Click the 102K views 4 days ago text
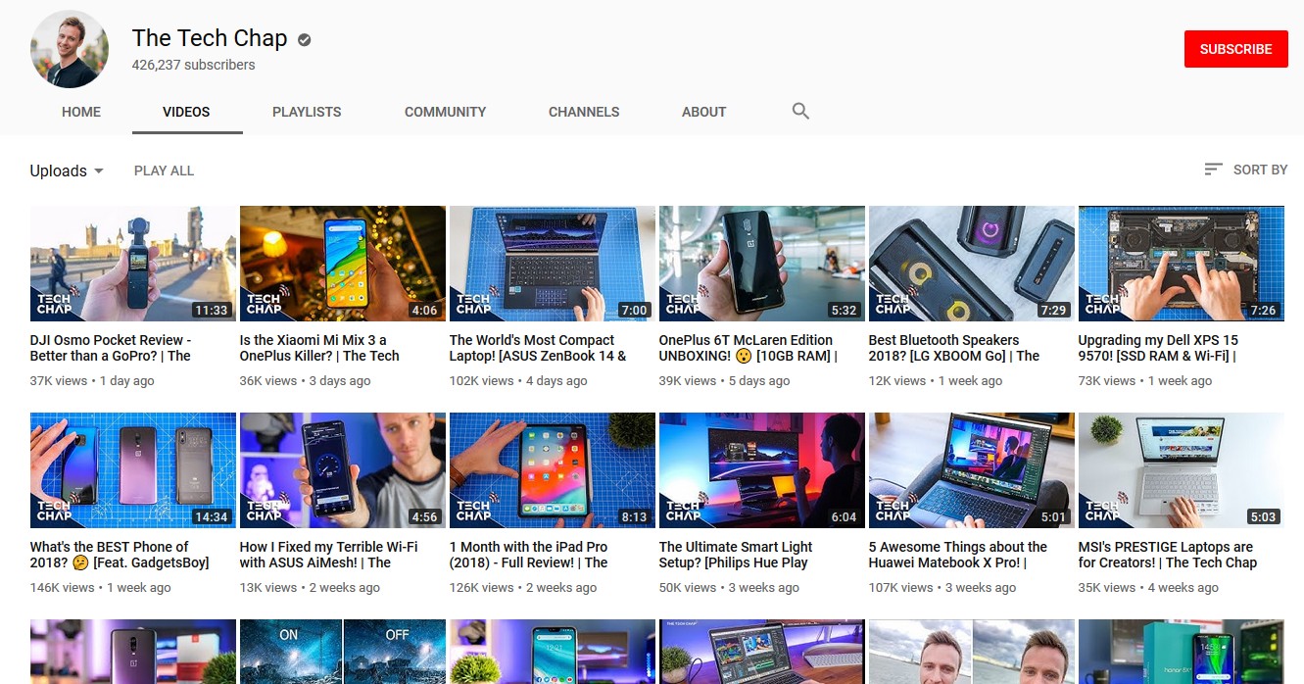 click(x=518, y=381)
